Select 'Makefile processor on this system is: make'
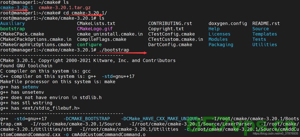This screenshot has width=300, height=137. 58,82
